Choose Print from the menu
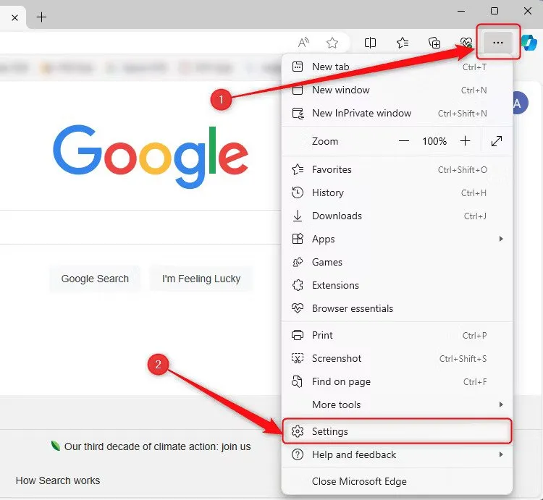 point(397,335)
